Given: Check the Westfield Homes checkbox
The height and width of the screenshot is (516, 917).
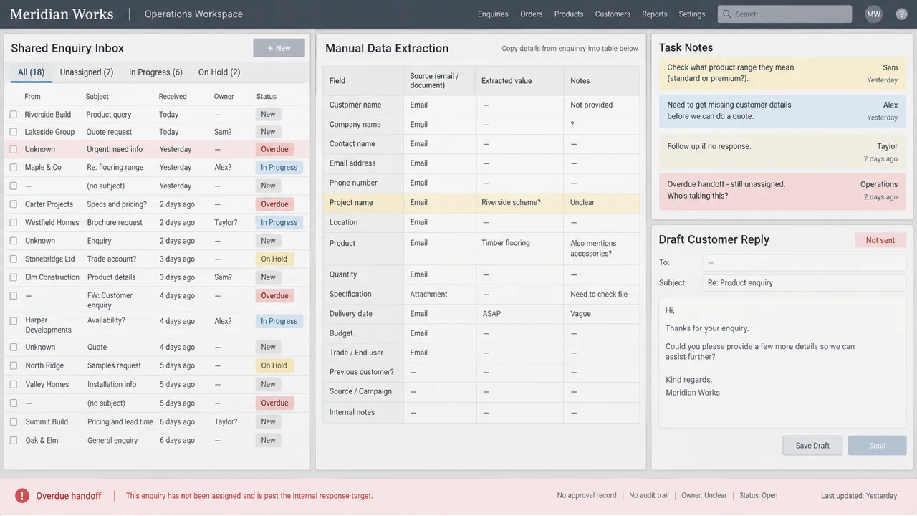Looking at the screenshot, I should tap(13, 223).
